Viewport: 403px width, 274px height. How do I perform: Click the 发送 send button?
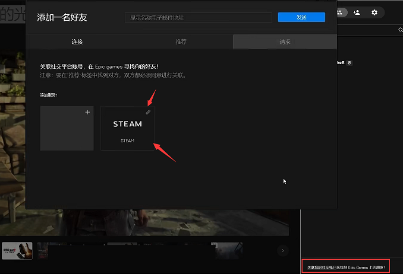[x=301, y=17]
